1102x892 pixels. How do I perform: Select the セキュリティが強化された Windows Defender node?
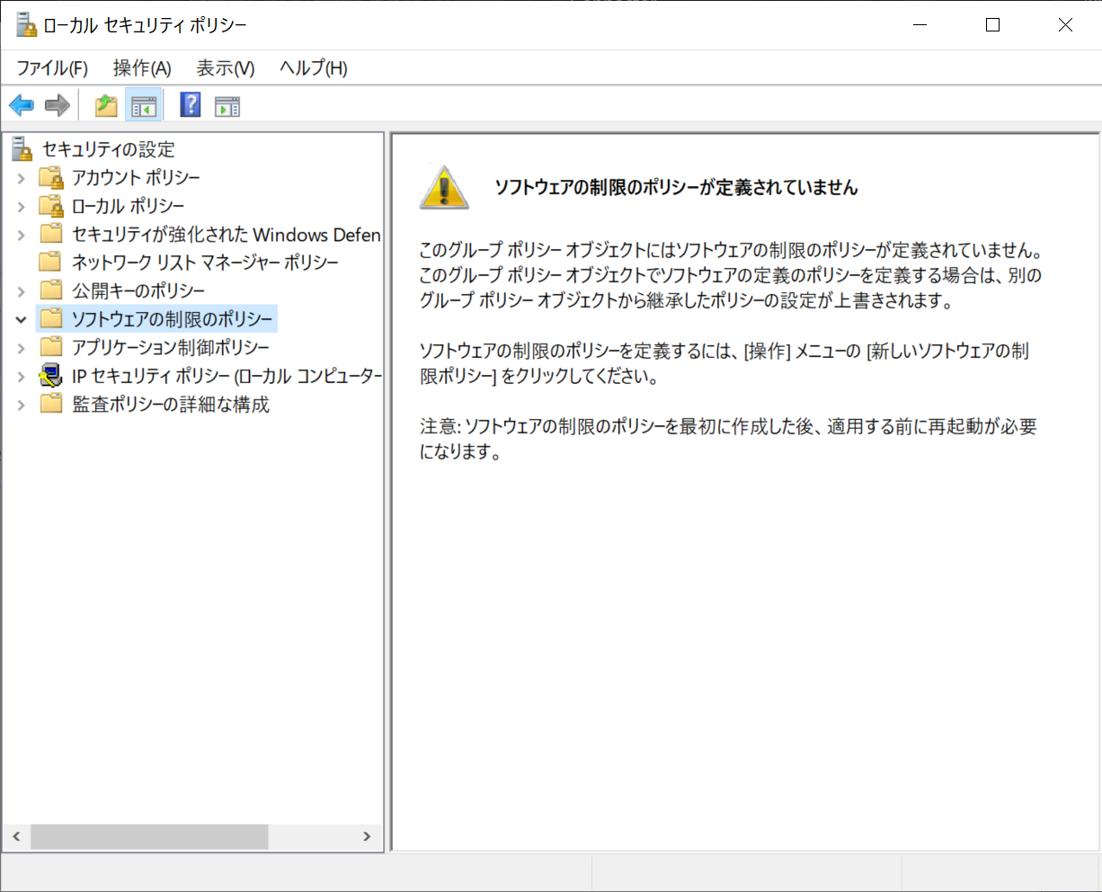[x=227, y=235]
